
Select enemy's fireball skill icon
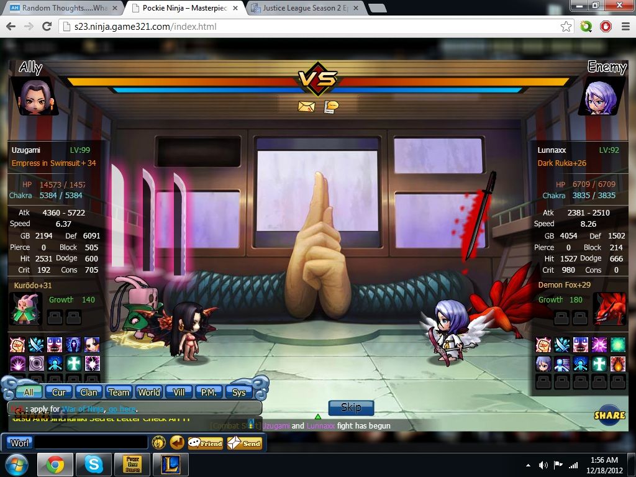coord(618,364)
